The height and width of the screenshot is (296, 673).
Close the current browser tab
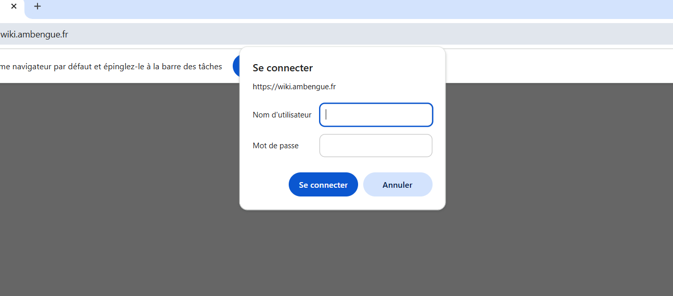13,7
